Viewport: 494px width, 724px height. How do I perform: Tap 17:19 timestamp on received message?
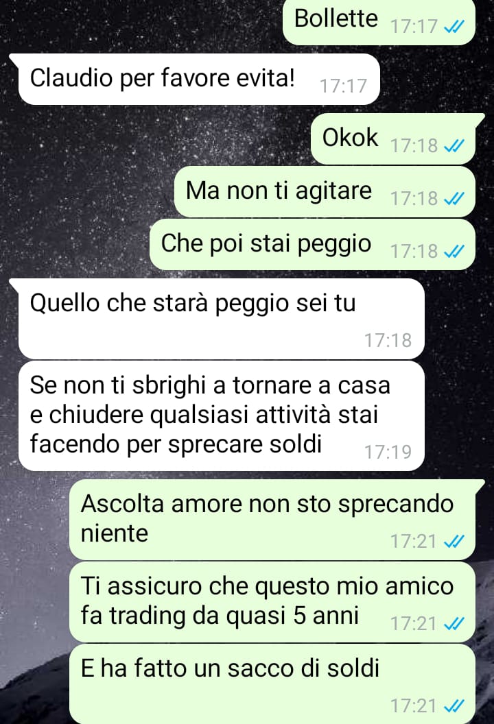[388, 452]
